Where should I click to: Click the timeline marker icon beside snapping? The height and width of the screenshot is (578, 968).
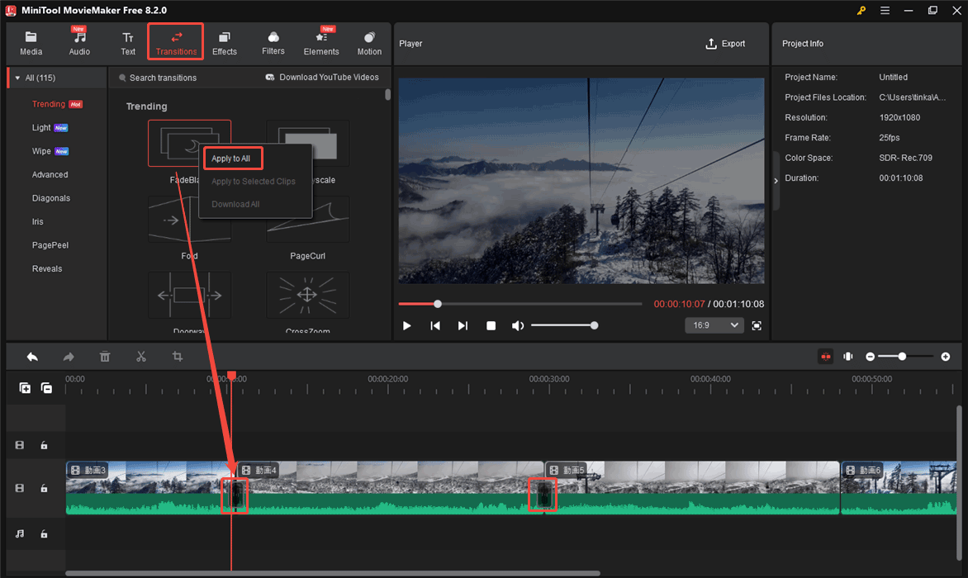pyautogui.click(x=848, y=357)
